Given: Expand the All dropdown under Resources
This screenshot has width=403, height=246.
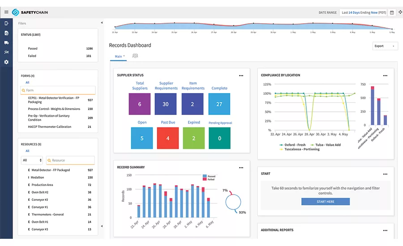Looking at the screenshot, I should click(32, 160).
